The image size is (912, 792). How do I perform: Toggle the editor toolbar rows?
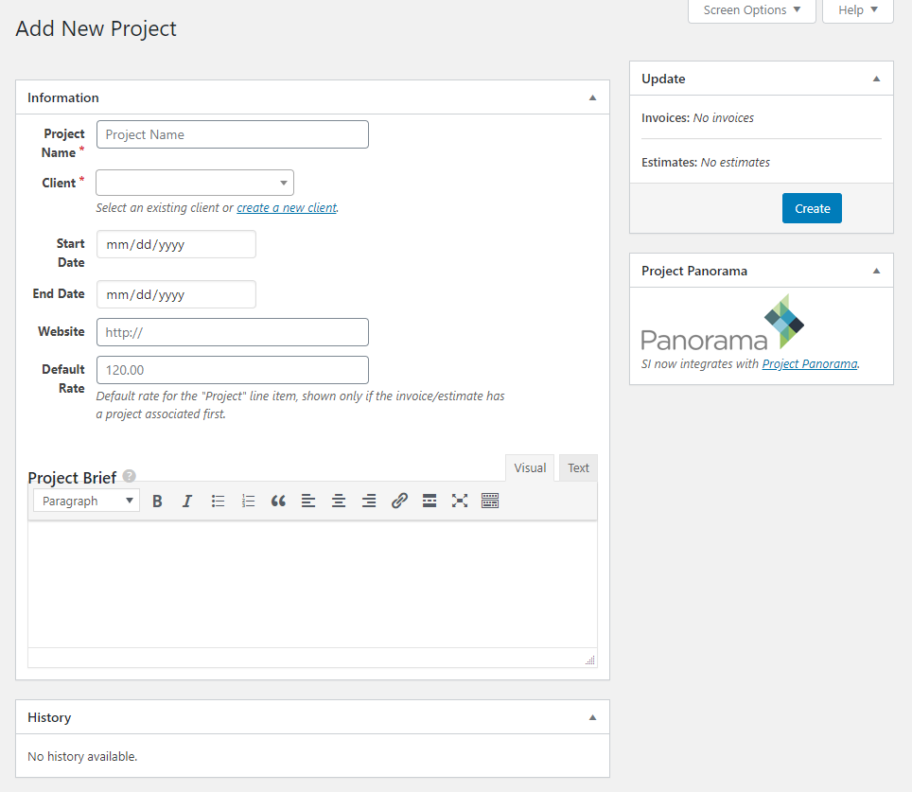click(x=490, y=502)
